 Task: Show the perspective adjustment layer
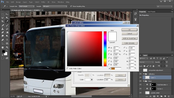[x=140, y=70]
